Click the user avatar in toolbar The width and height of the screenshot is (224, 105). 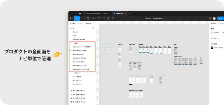pyautogui.click(x=214, y=18)
